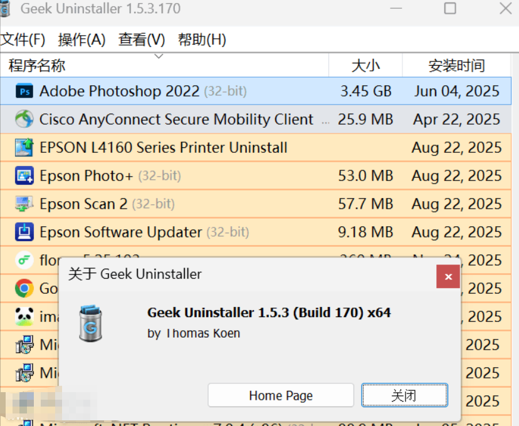Click the Geek Uninstaller trash can icon
The image size is (519, 426).
(x=91, y=323)
